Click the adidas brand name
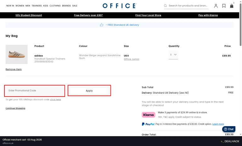This screenshot has height=146, width=242. [38, 55]
